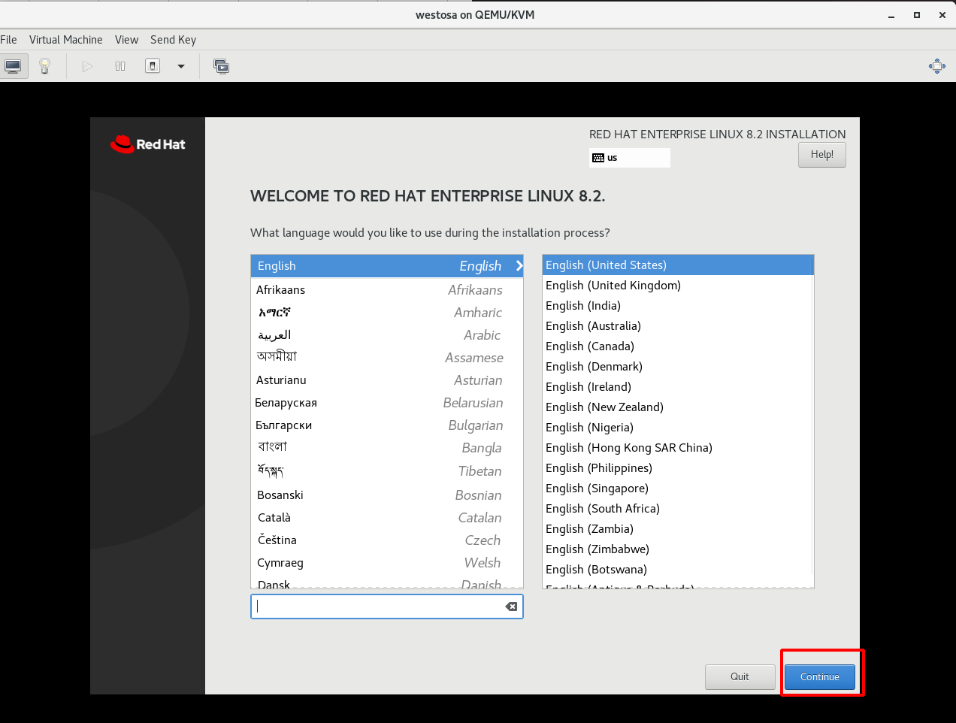Choose English (India) locale
The height and width of the screenshot is (723, 956).
tap(678, 306)
